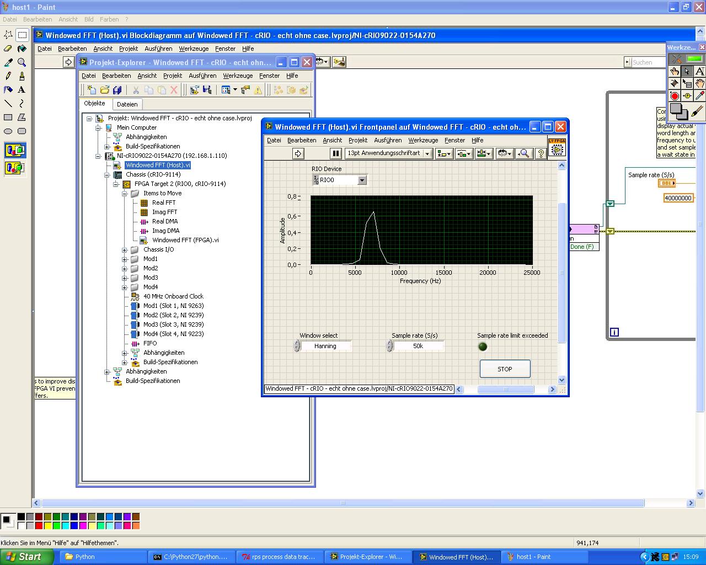This screenshot has height=565, width=706.
Task: Pick the red color swatch in palette
Action: click(x=39, y=526)
